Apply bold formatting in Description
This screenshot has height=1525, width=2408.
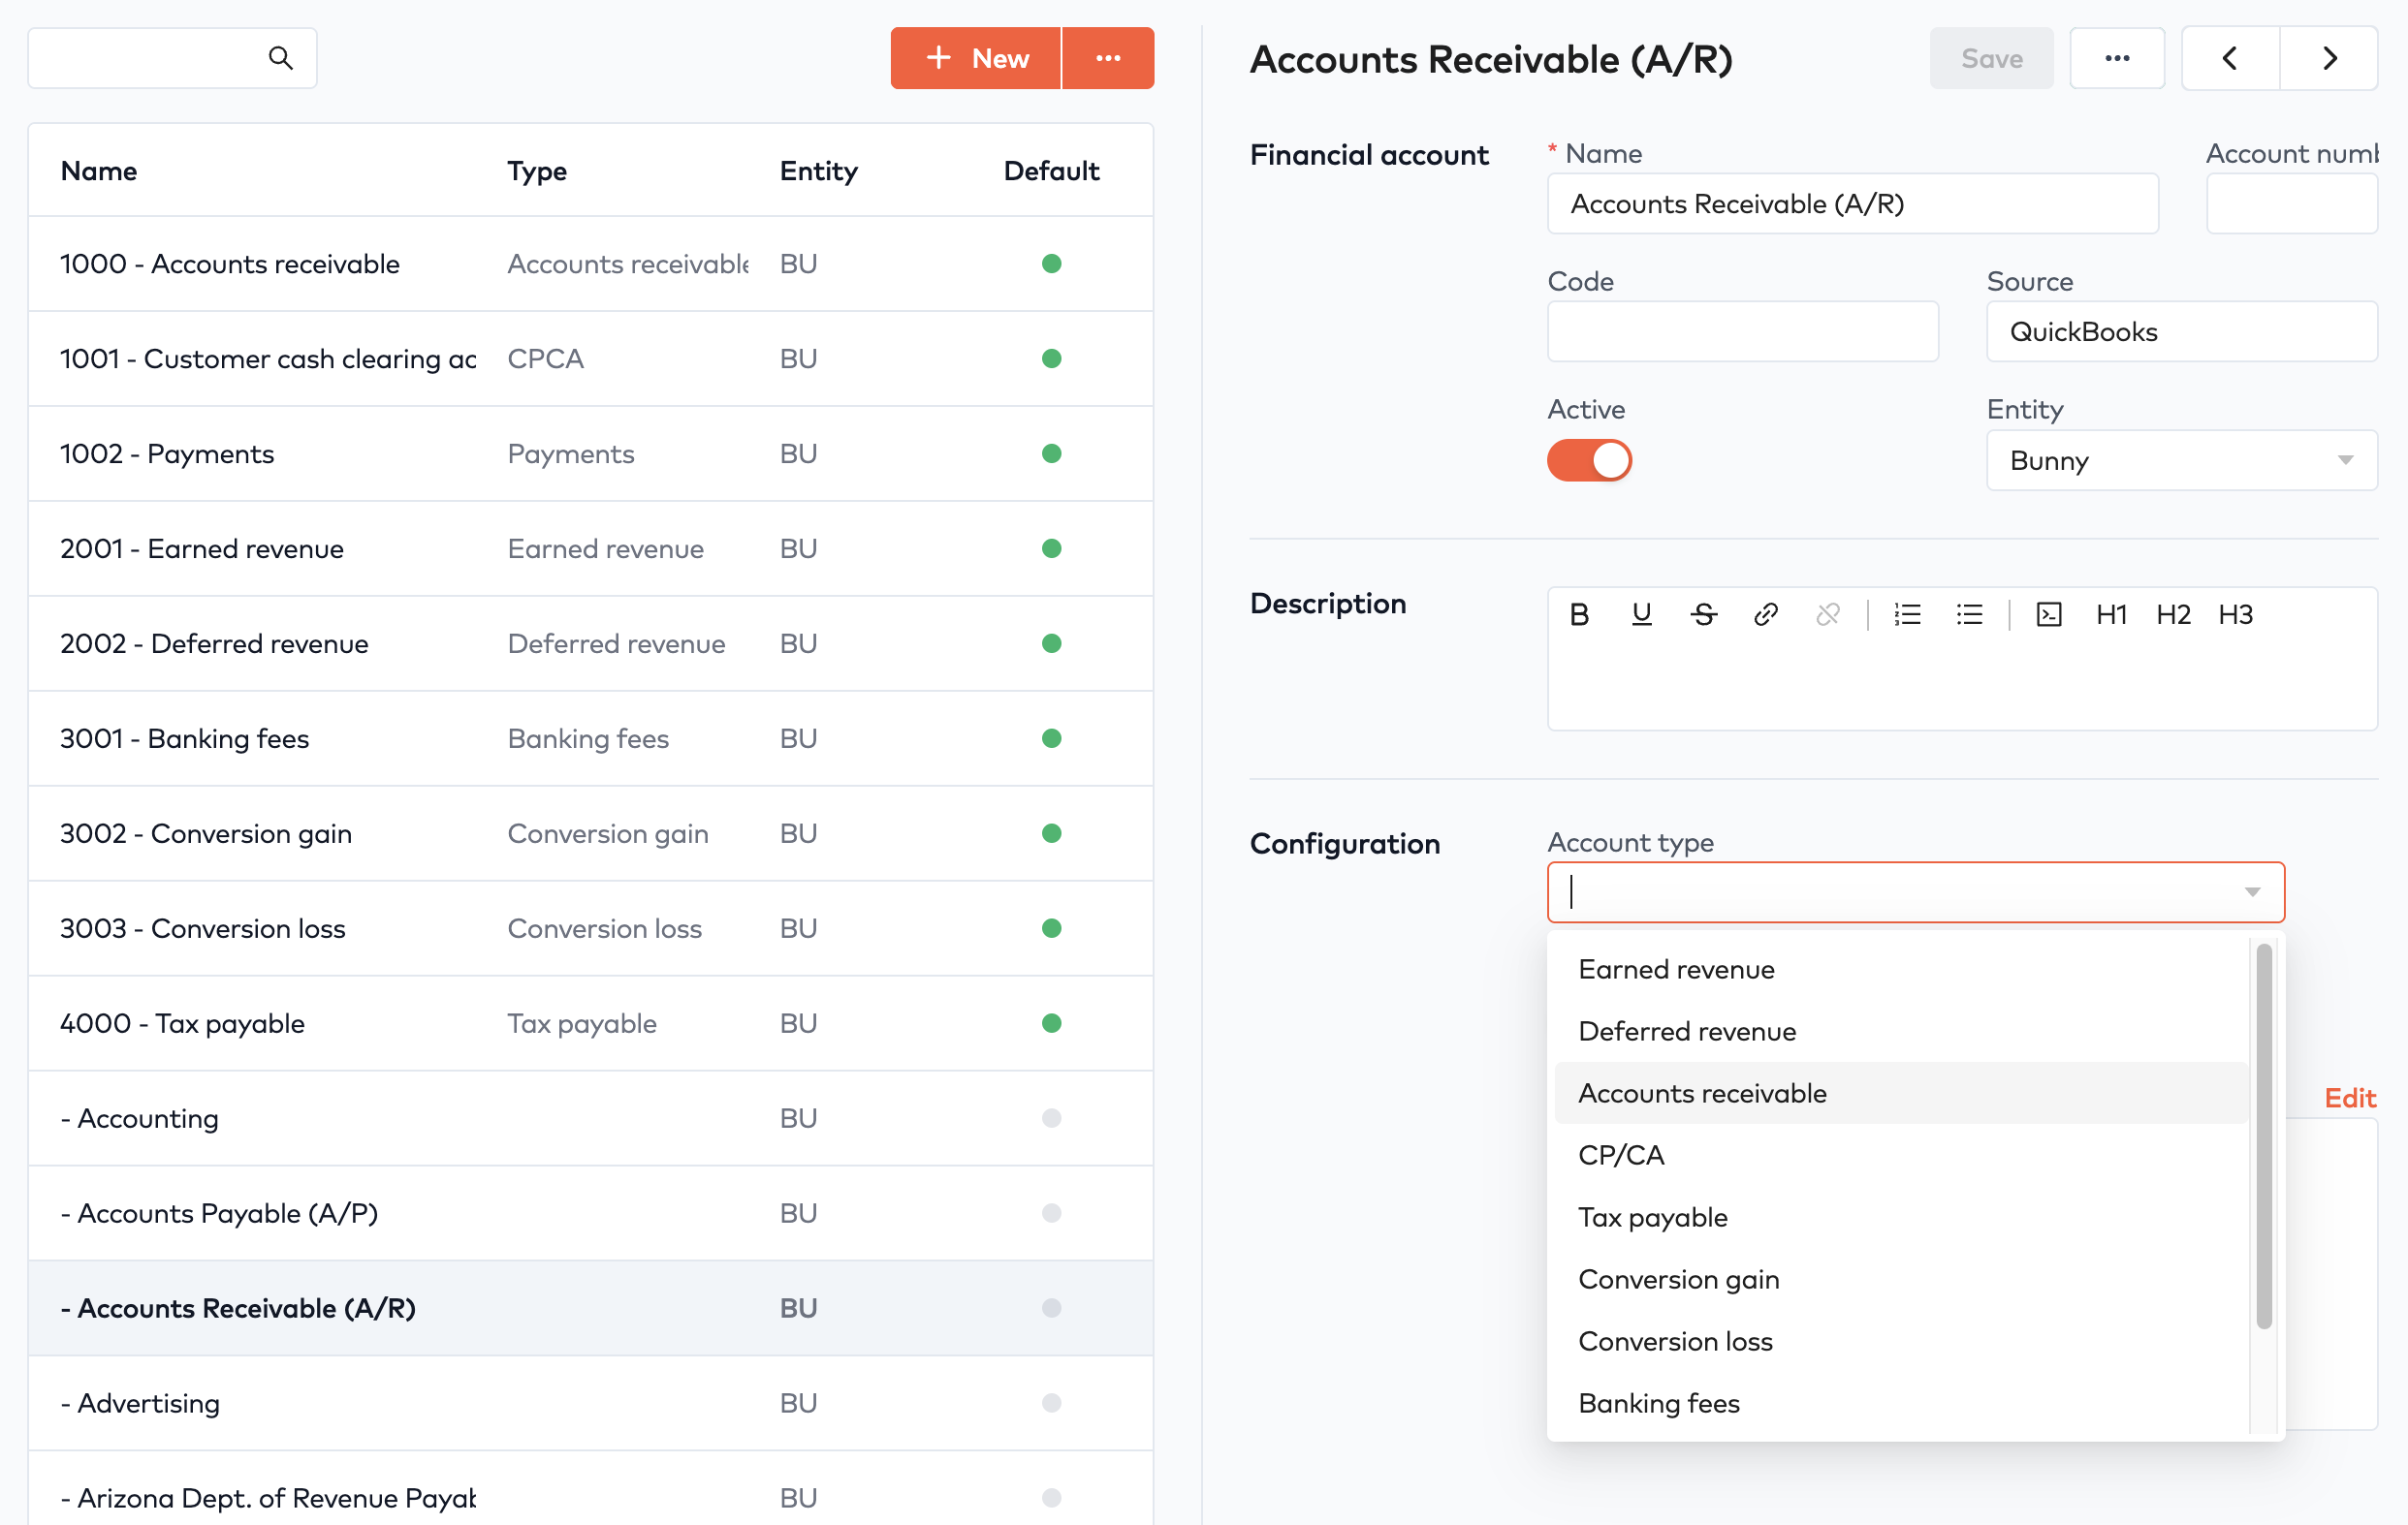[x=1579, y=614]
